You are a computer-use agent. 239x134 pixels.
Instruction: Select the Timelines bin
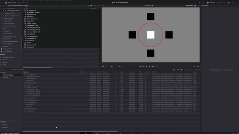[5, 77]
